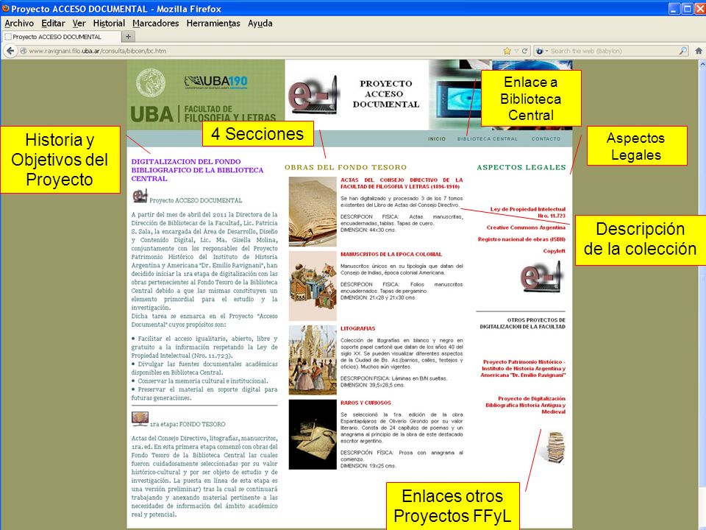Open the Creative Commons Argentina link
Screen dimensions: 706x530
[x=526, y=227]
